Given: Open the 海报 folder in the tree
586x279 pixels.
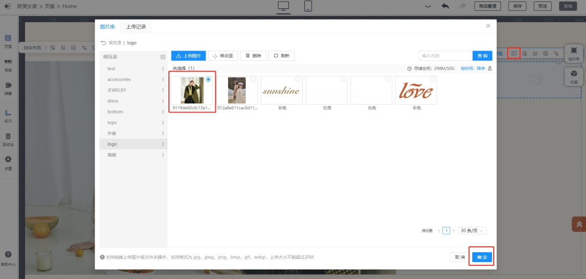Looking at the screenshot, I should 112,155.
